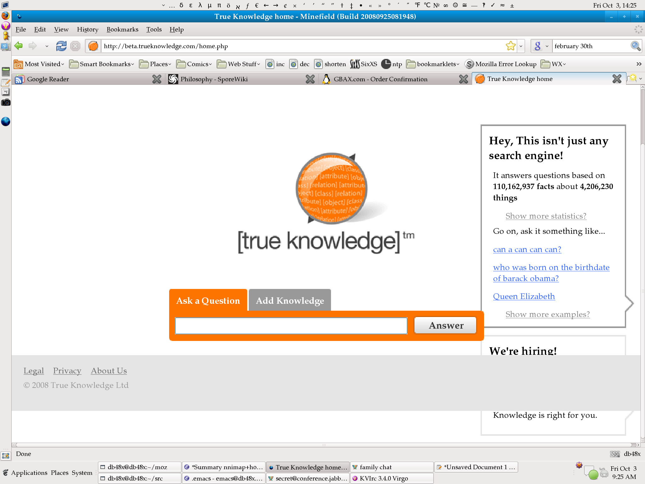Open the About Us footer link
Screen dimensions: 645x484
[x=109, y=371]
